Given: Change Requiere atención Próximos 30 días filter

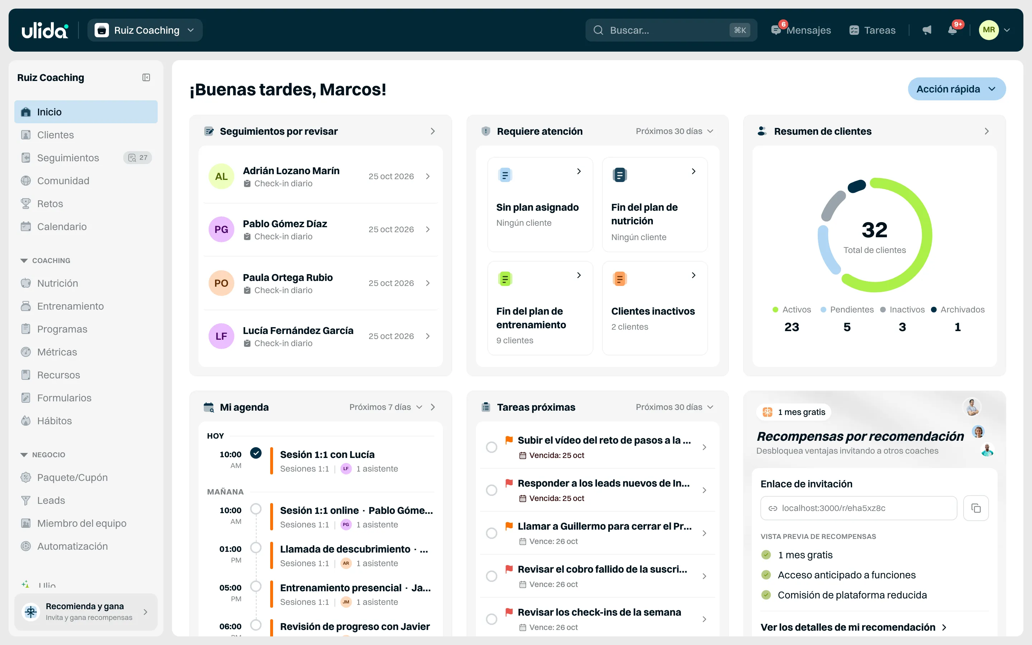Looking at the screenshot, I should click(674, 131).
